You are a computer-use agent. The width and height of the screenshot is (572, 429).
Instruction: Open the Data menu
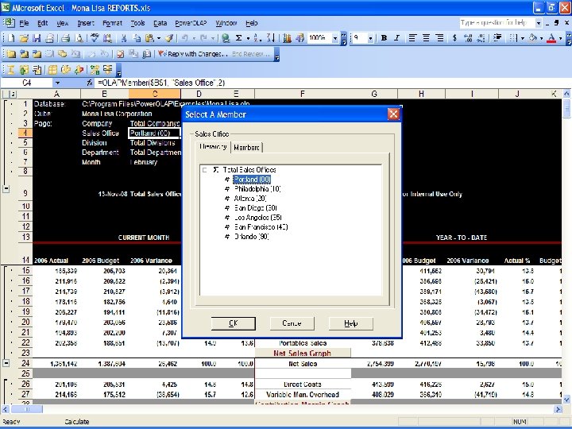click(160, 23)
